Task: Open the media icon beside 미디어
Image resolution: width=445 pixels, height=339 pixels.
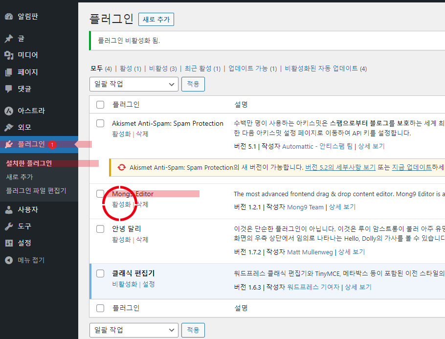Action: (8, 55)
